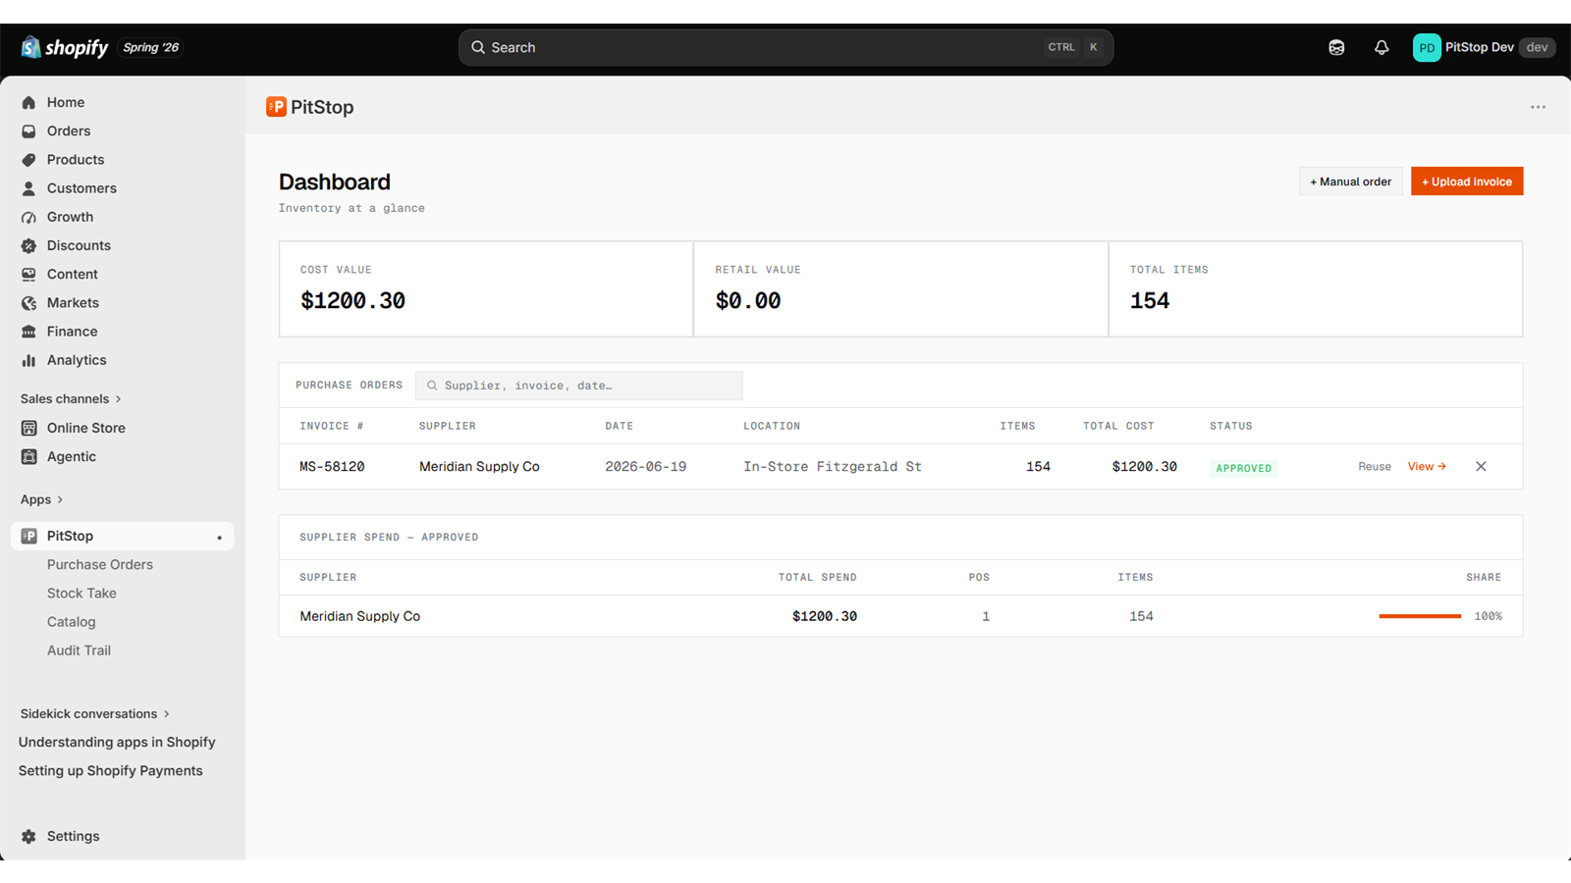Click the Spring '26 edition badge
The image size is (1571, 883).
click(x=151, y=47)
